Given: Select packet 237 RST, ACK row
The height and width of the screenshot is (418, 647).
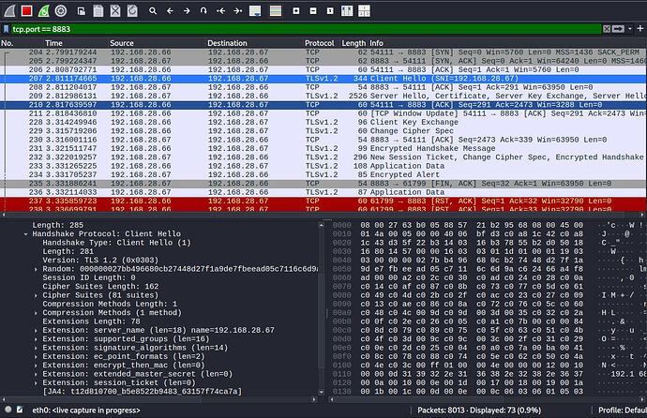Looking at the screenshot, I should point(323,202).
